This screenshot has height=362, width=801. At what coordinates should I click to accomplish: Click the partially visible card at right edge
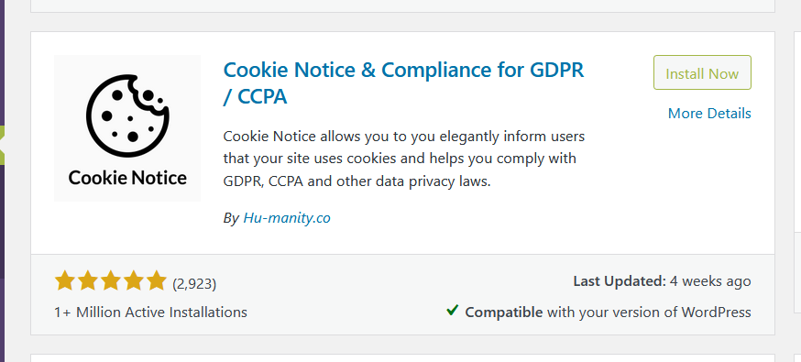coord(797,171)
